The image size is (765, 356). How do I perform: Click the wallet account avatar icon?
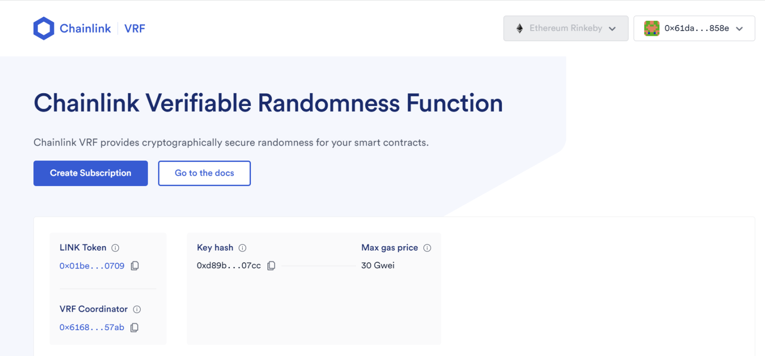(652, 28)
